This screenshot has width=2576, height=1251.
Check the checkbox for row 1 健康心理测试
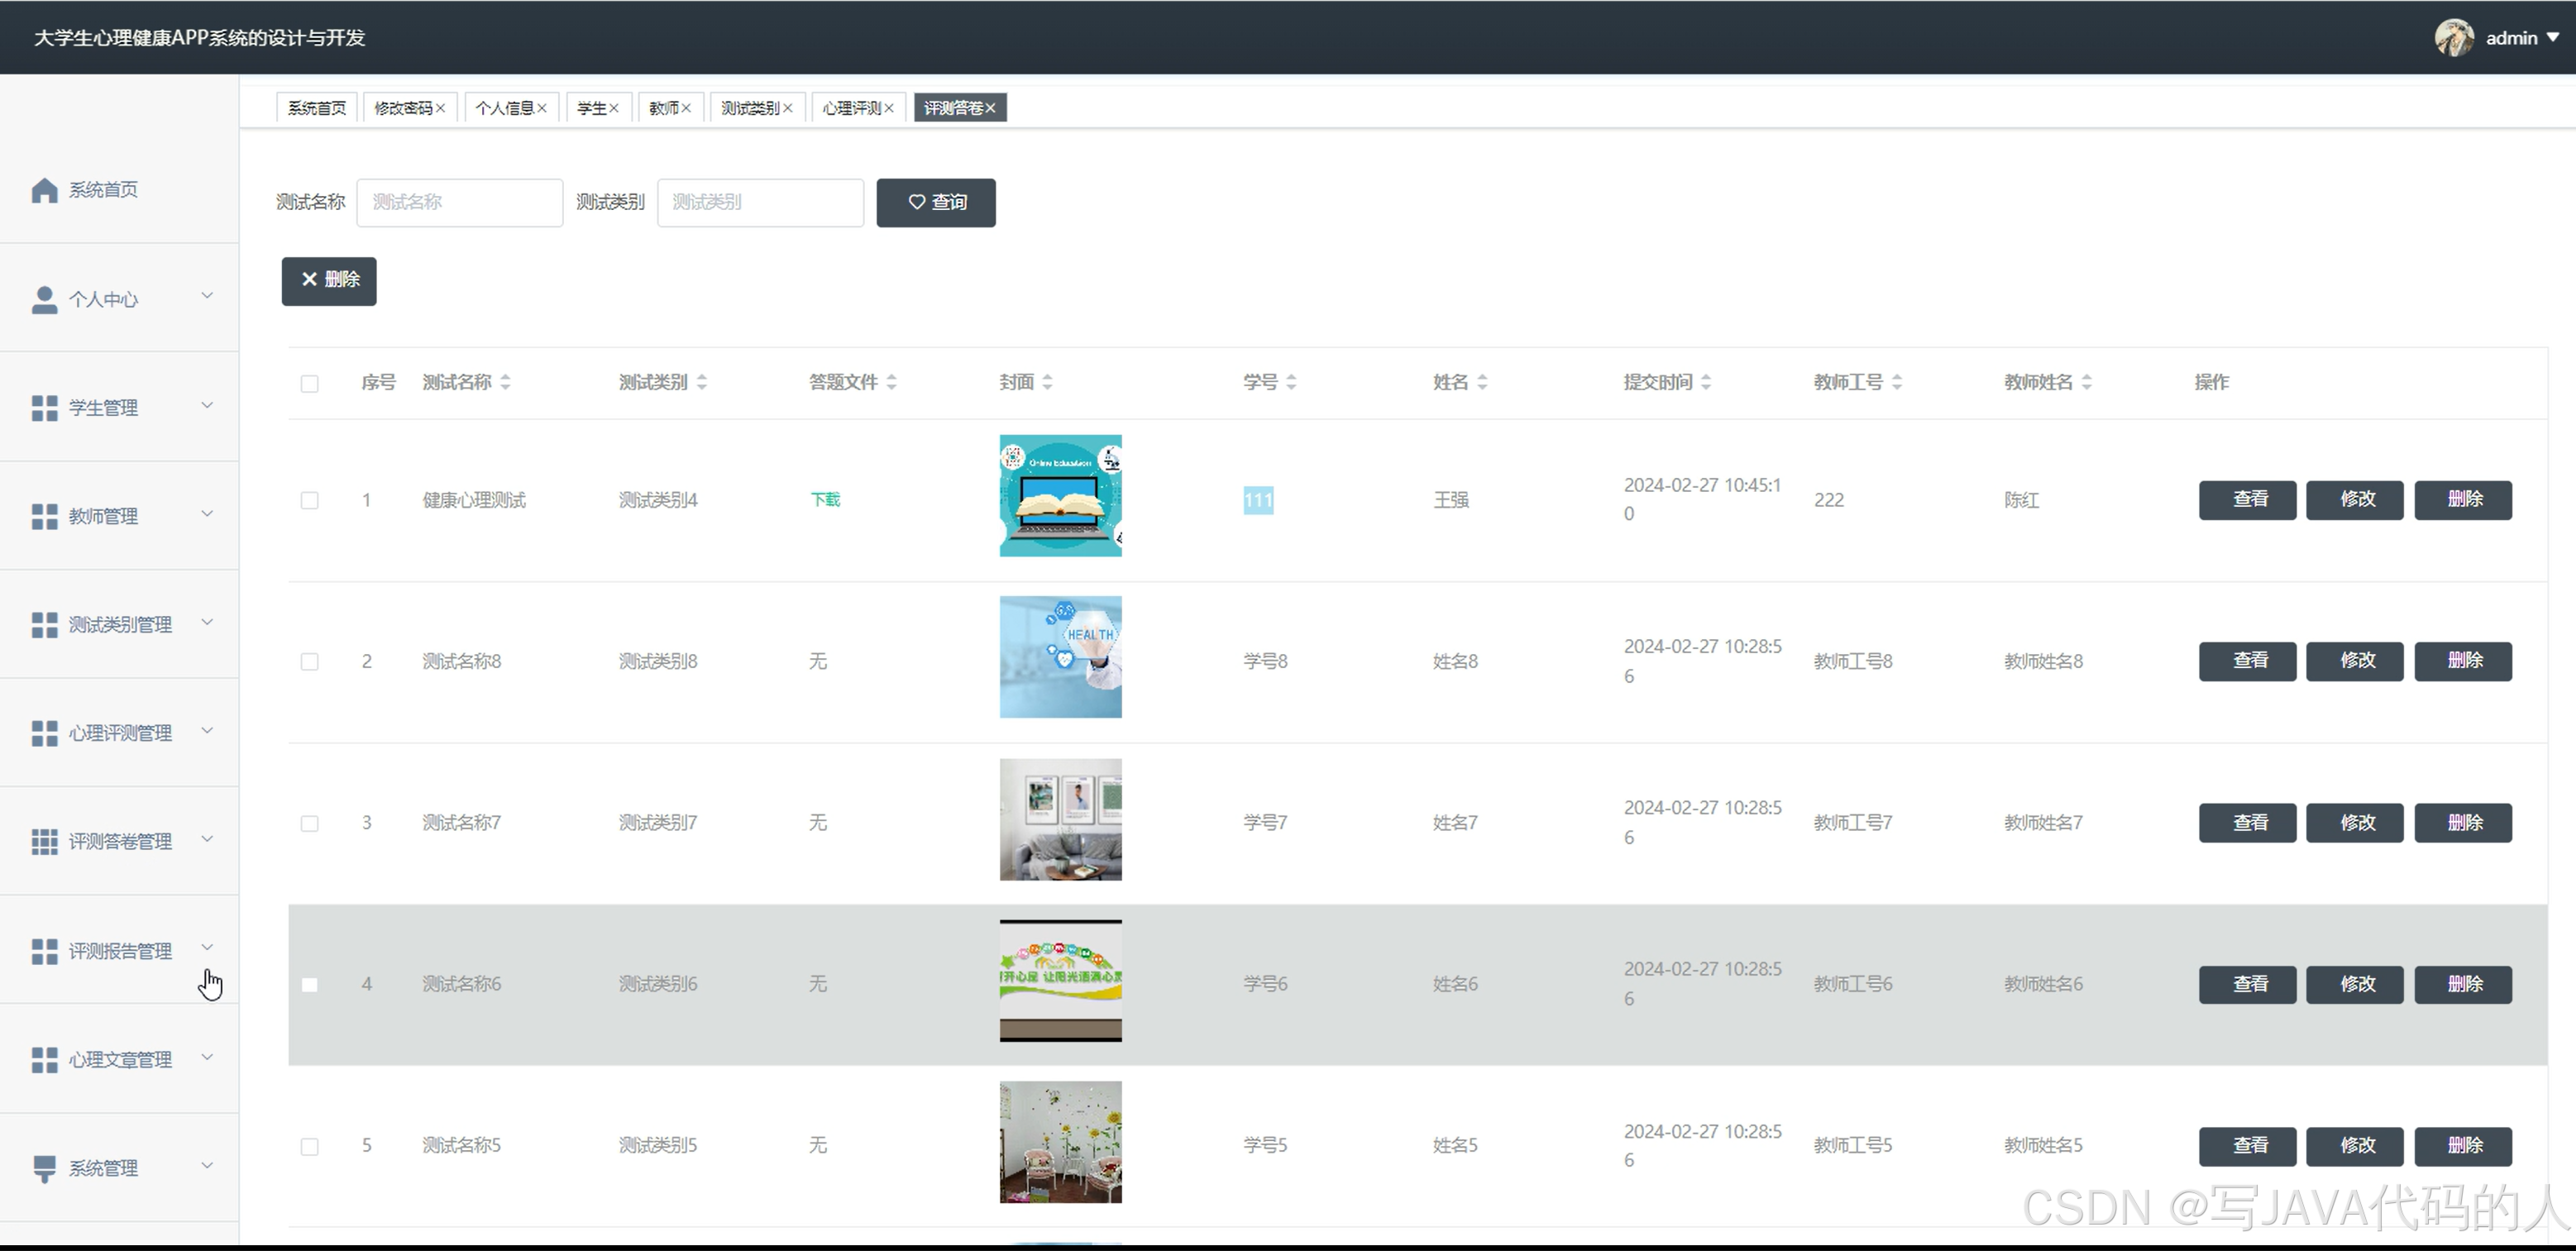tap(310, 500)
